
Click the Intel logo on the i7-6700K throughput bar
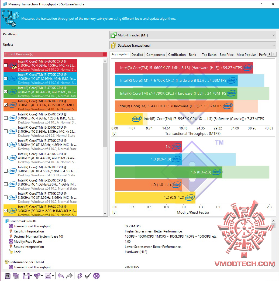point(232,80)
